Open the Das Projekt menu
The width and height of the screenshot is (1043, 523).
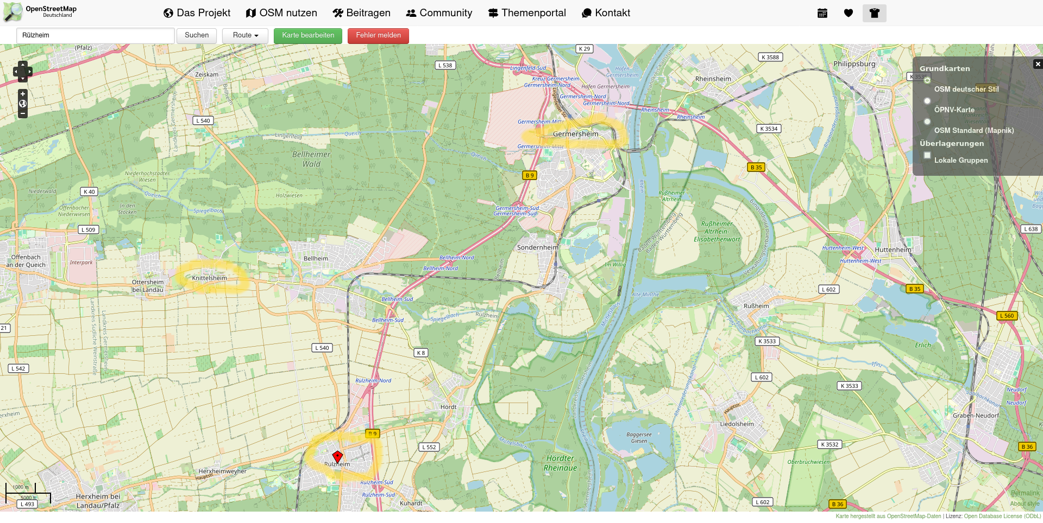tap(197, 13)
